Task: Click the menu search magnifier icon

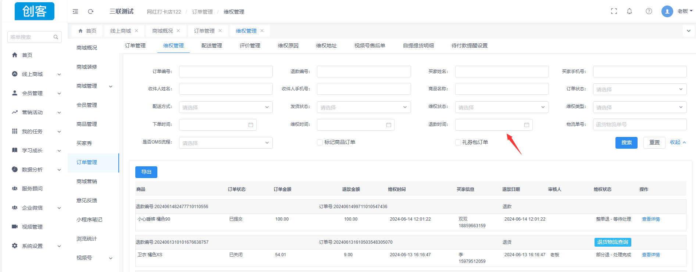Action: (x=56, y=37)
